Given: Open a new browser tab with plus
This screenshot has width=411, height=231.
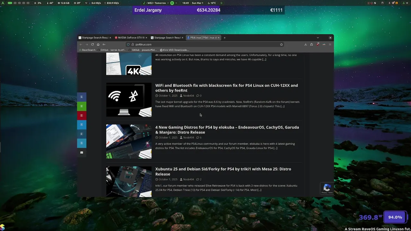Looking at the screenshot, I should click(224, 38).
